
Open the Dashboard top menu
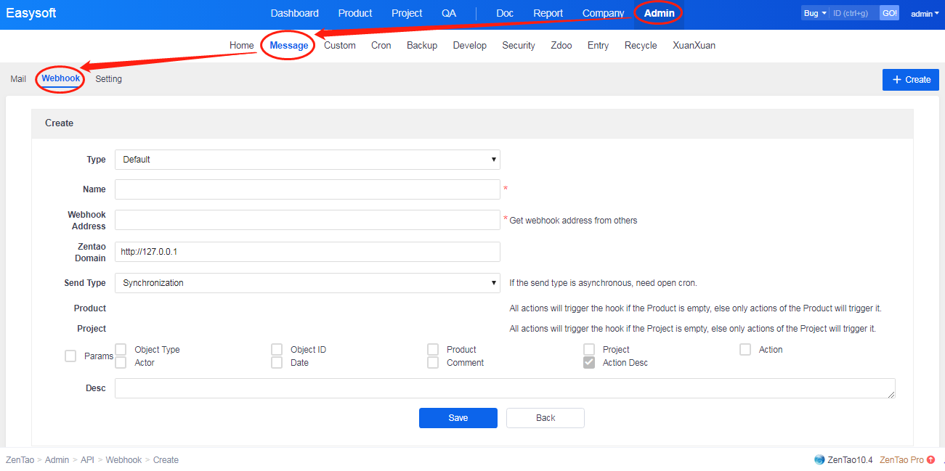pyautogui.click(x=294, y=13)
